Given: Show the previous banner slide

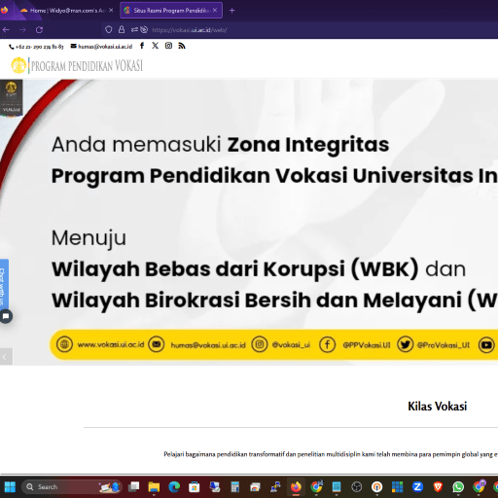Looking at the screenshot, I should (5, 357).
